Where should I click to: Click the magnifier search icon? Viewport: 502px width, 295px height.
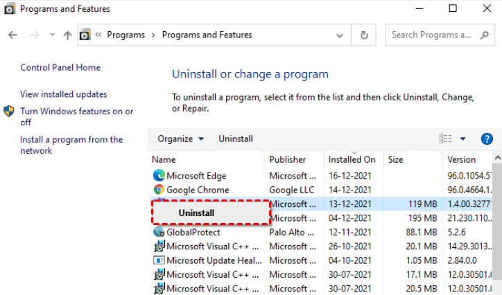point(485,35)
